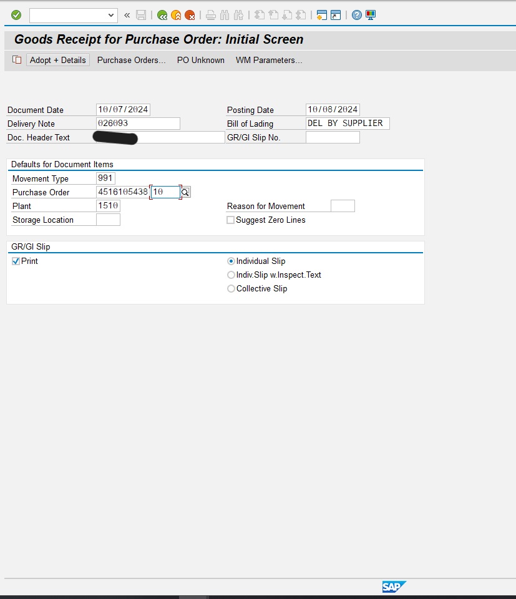Image resolution: width=516 pixels, height=599 pixels.
Task: Collapse command field with double-chevron icon
Action: (x=127, y=15)
